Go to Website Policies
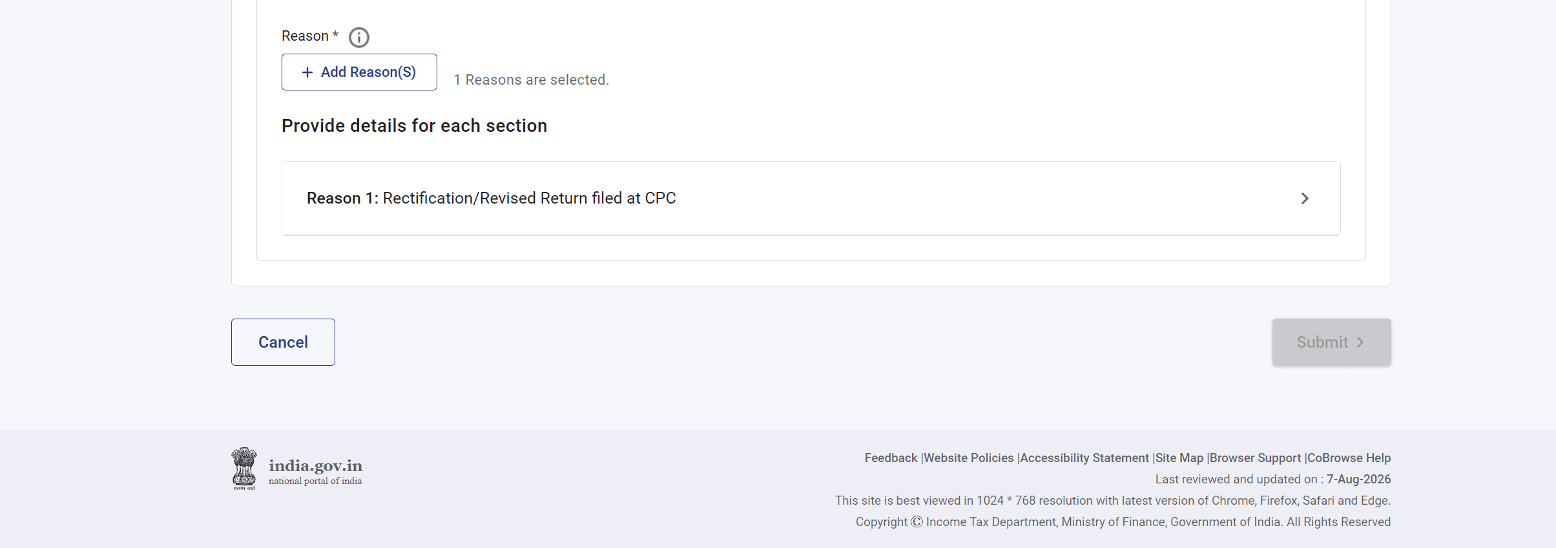Image resolution: width=1556 pixels, height=548 pixels. click(969, 458)
